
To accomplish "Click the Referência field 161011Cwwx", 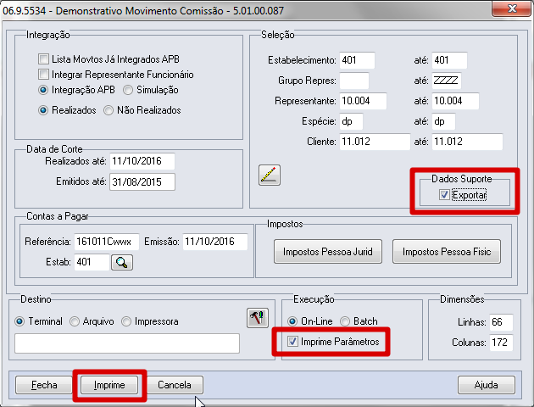I will coord(107,242).
